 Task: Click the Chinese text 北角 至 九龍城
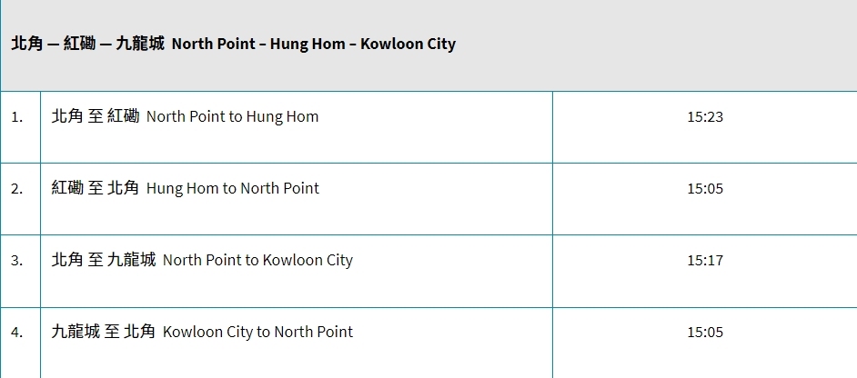[104, 260]
